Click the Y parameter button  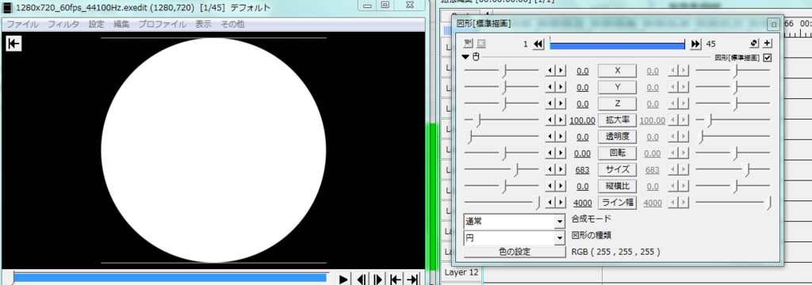617,87
